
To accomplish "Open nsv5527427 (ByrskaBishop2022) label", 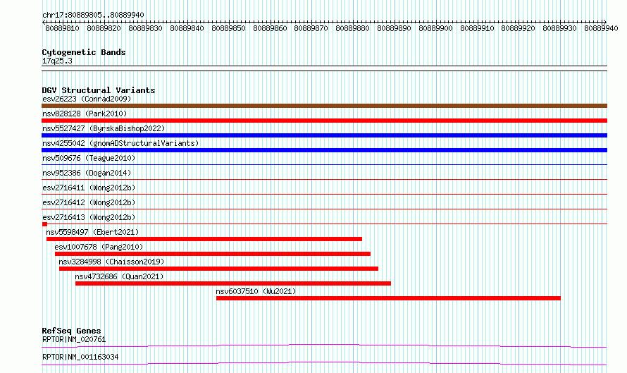I will point(104,128).
